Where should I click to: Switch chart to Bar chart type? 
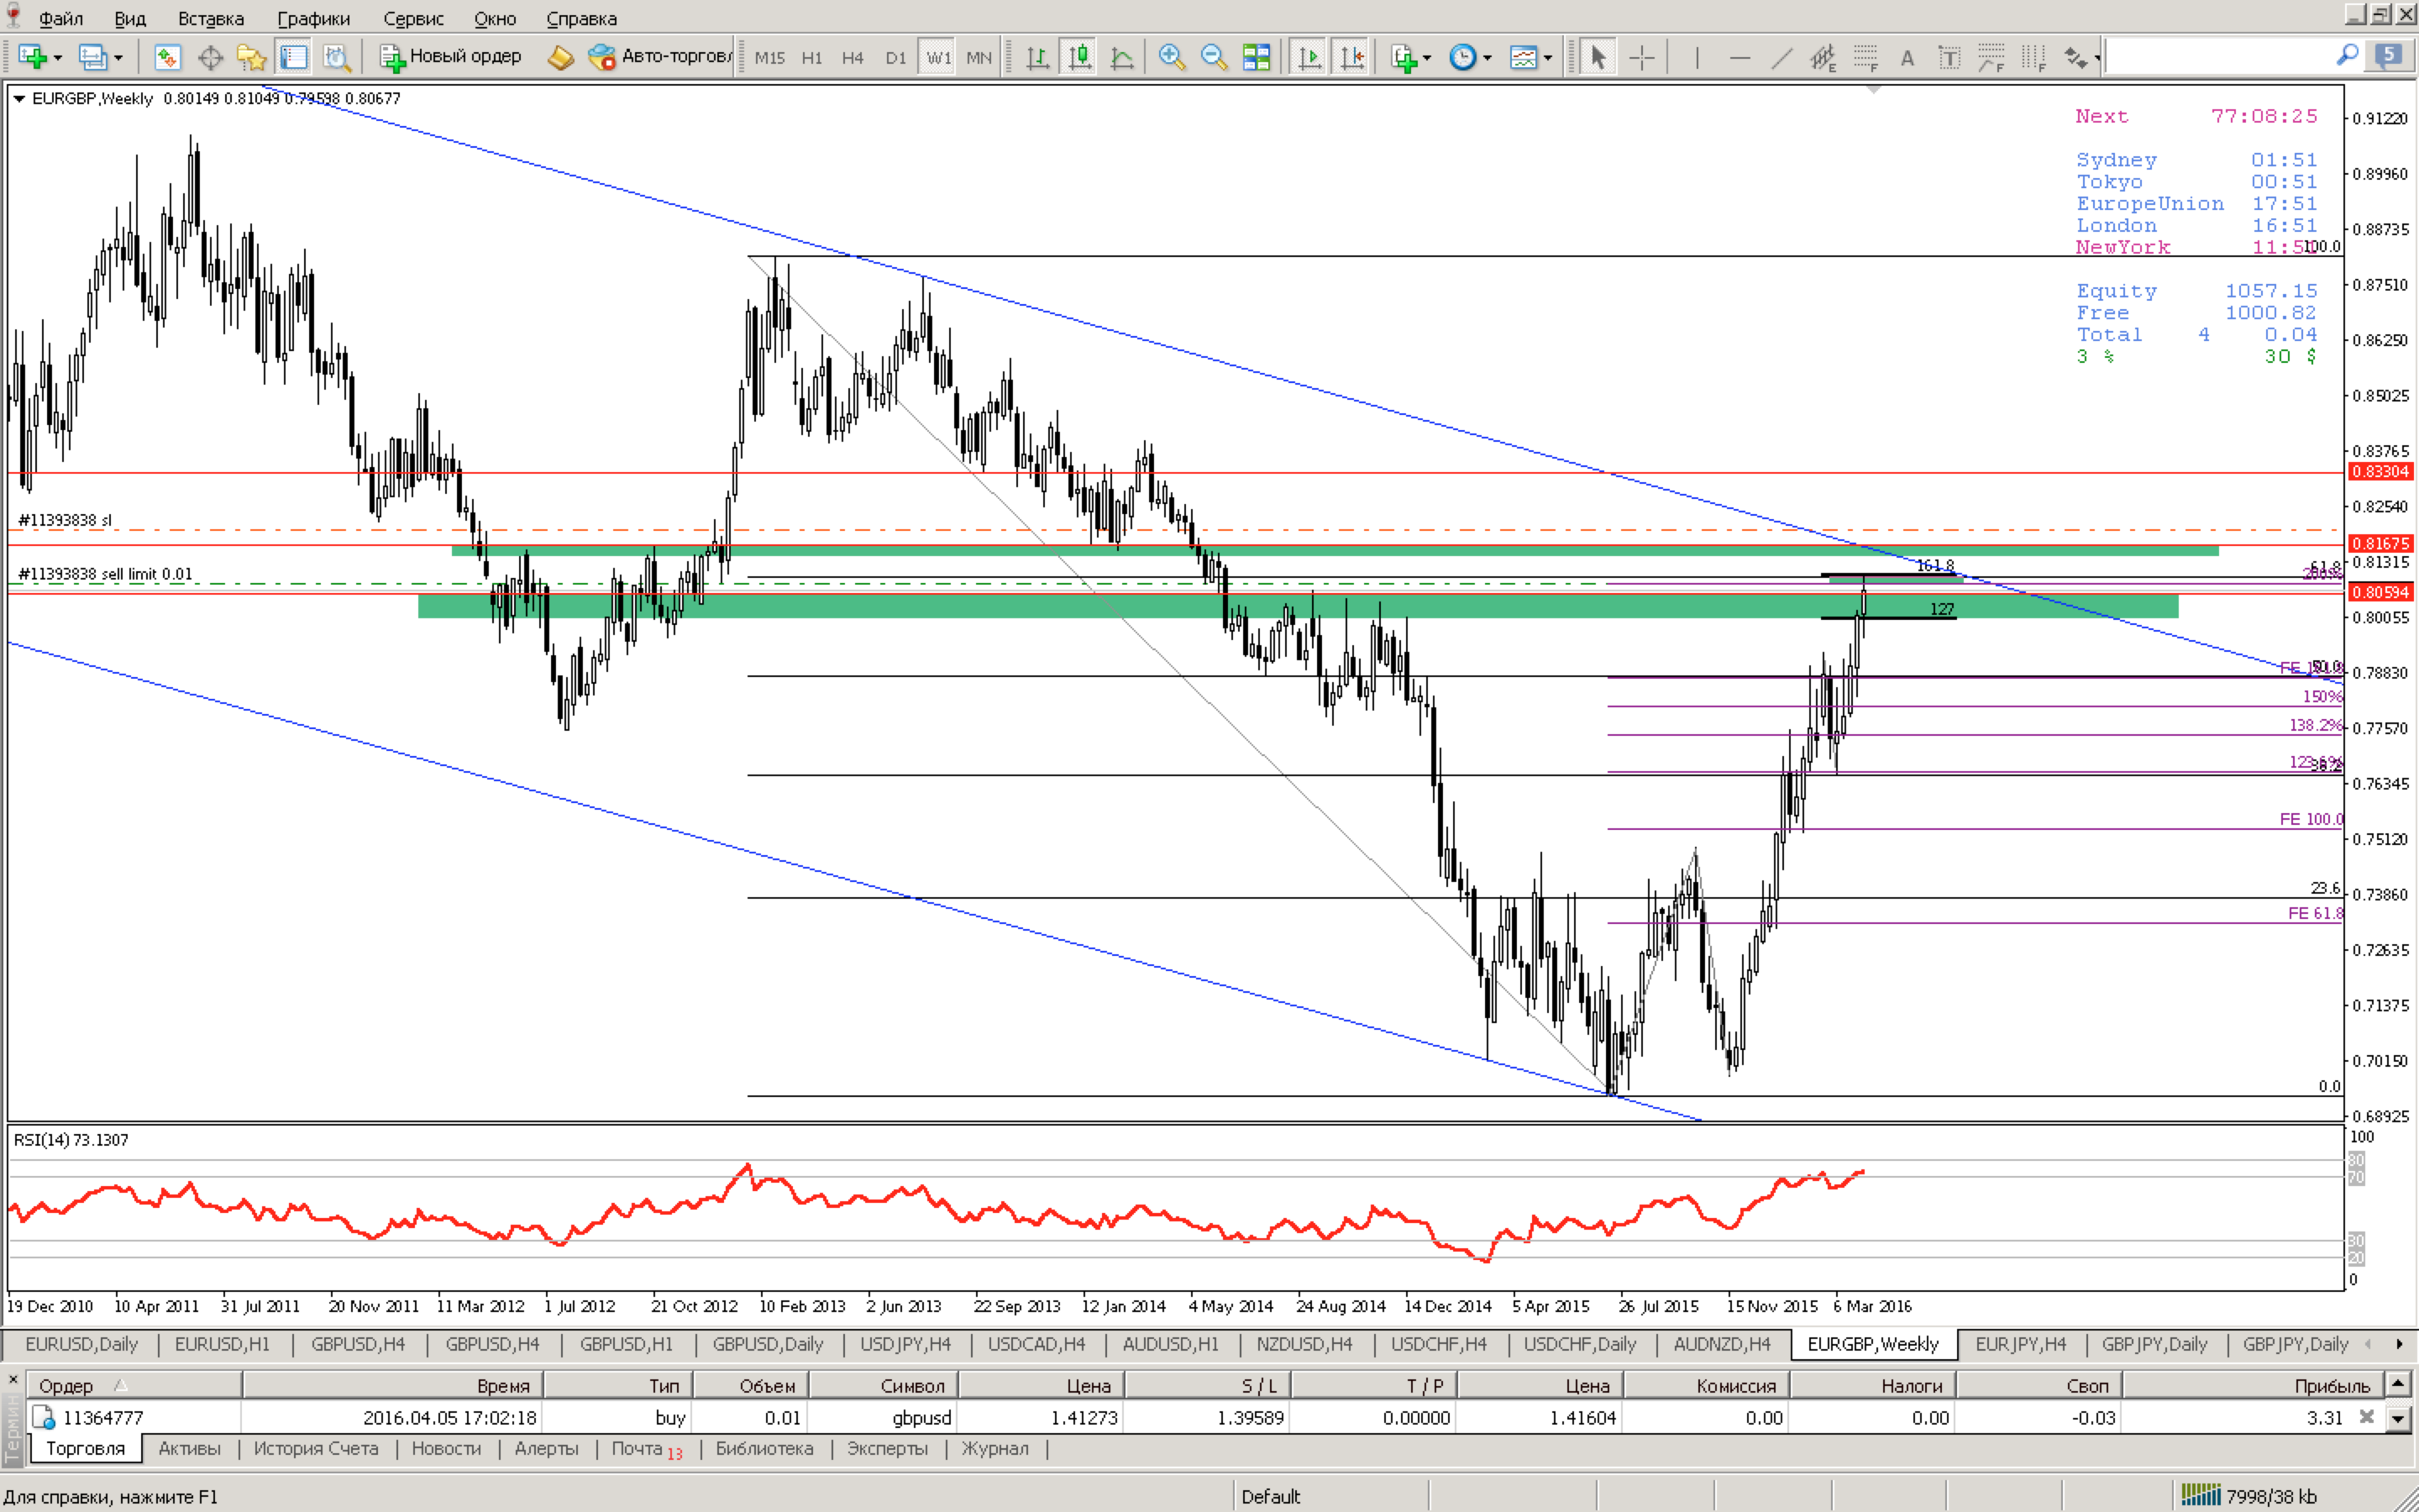[x=1037, y=57]
